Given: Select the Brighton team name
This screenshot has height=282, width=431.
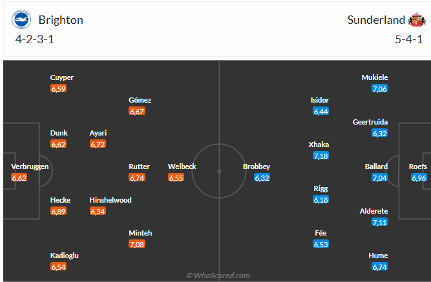Looking at the screenshot, I should (x=61, y=20).
